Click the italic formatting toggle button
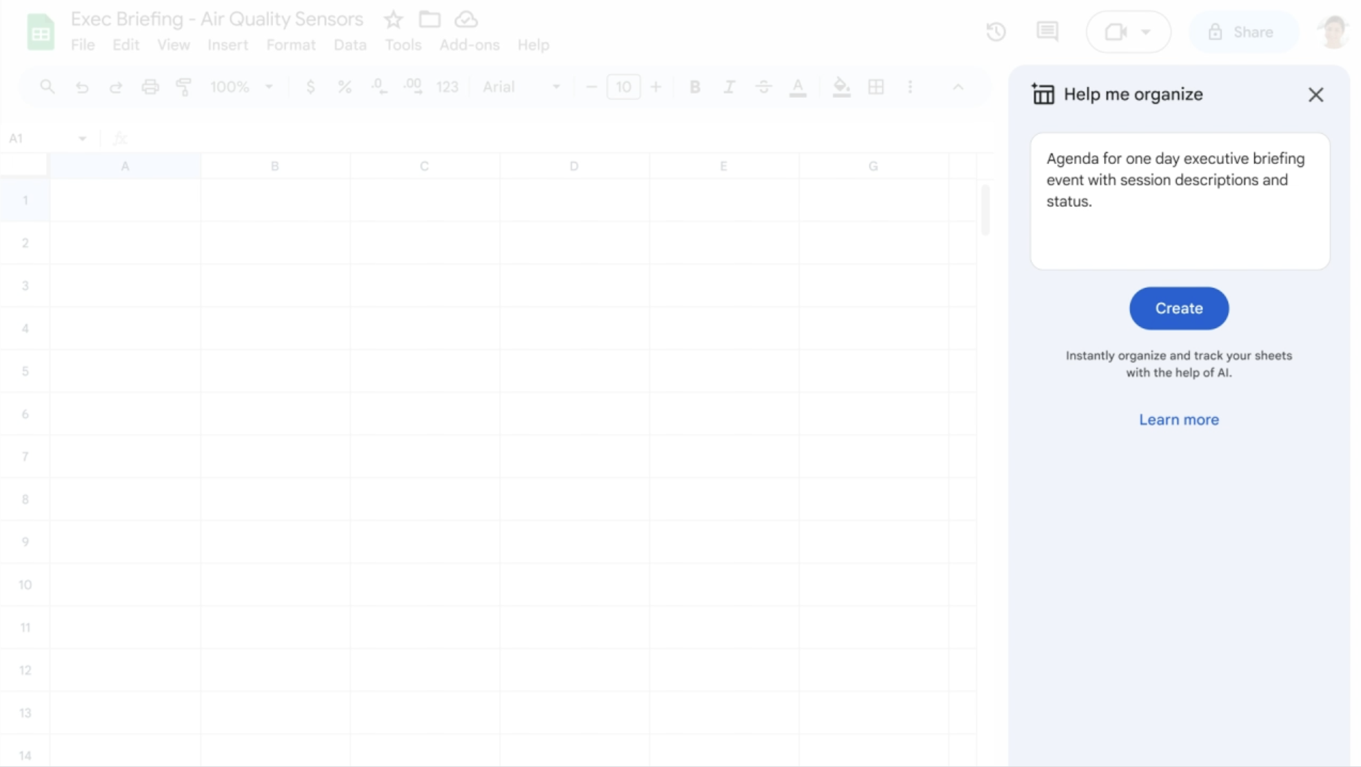The height and width of the screenshot is (767, 1361). point(728,86)
